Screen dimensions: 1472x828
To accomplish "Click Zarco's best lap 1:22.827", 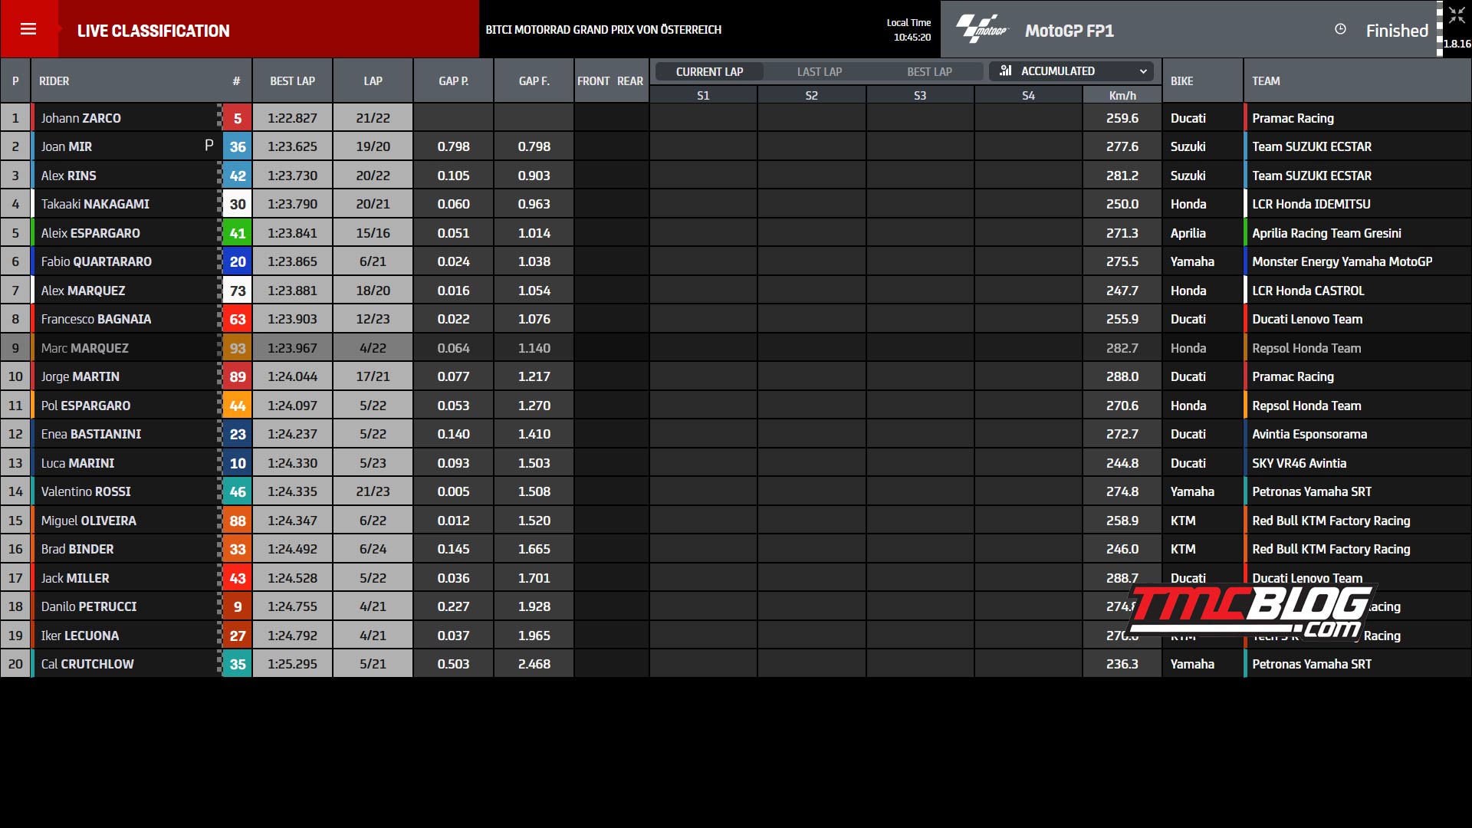I will pyautogui.click(x=292, y=118).
